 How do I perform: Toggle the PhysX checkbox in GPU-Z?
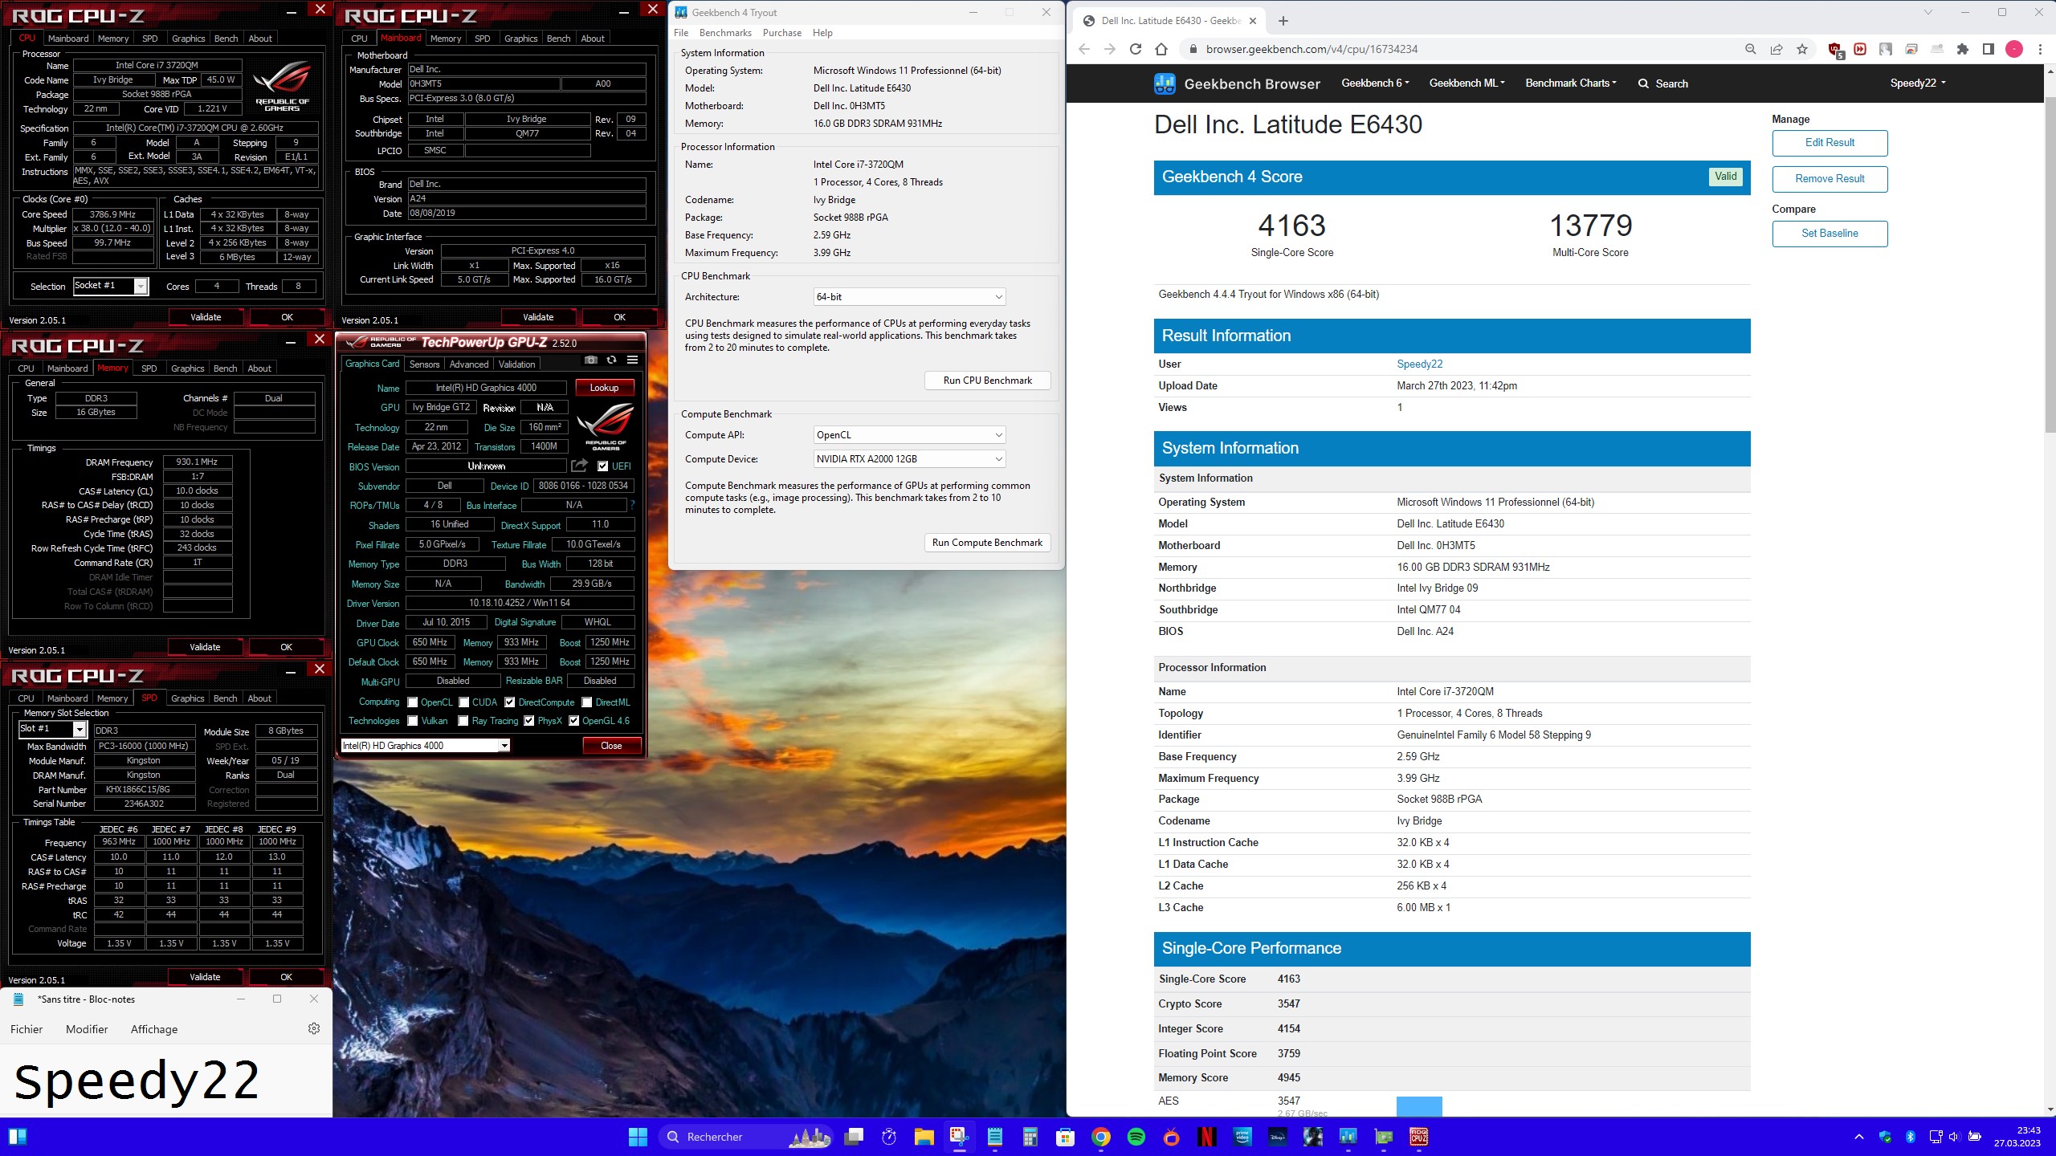point(529,721)
